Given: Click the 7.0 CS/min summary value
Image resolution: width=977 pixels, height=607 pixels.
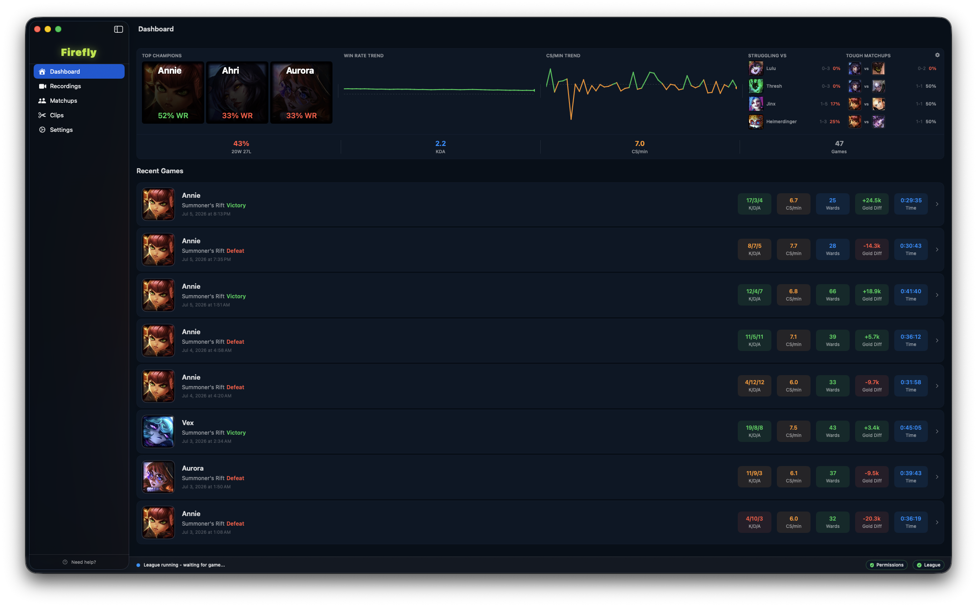Looking at the screenshot, I should click(640, 147).
